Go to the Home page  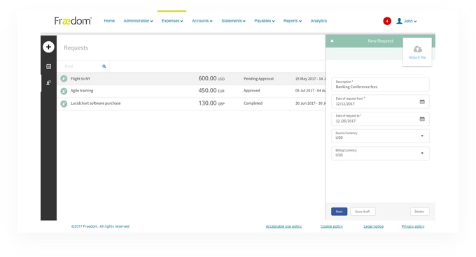pyautogui.click(x=109, y=21)
